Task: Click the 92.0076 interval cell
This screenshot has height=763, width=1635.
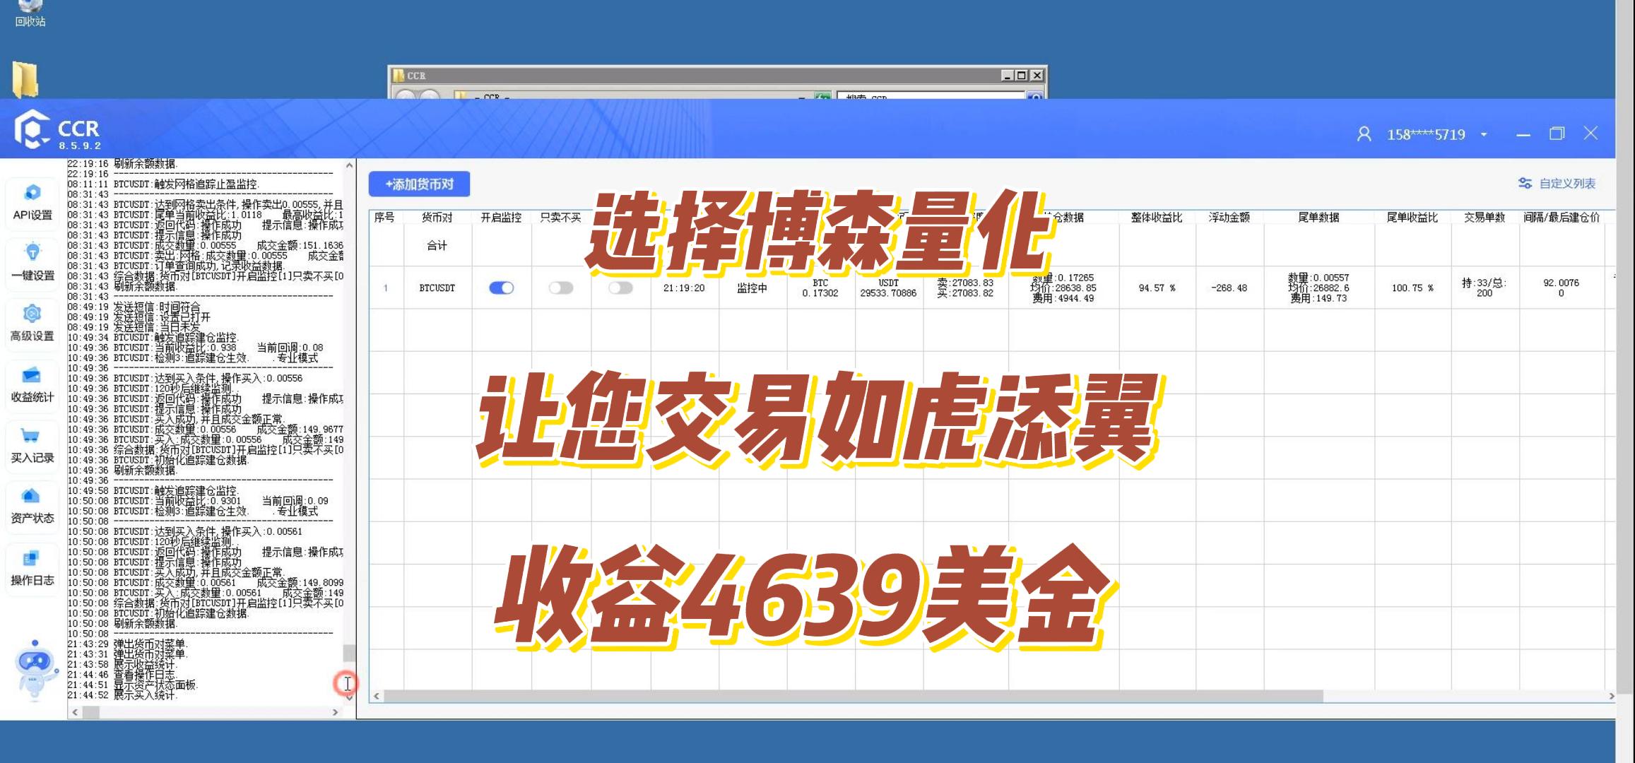Action: click(1561, 288)
